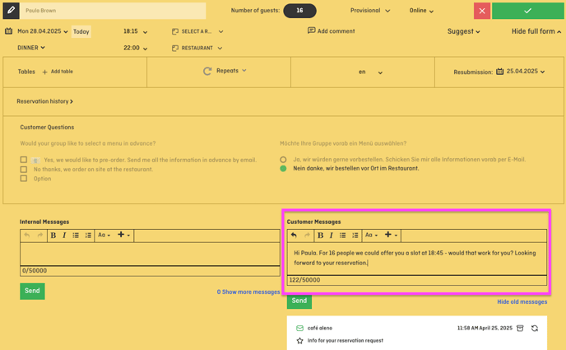Screen dimensions: 566x350
Task: Click into the Internal Messages text area
Action: point(150,254)
